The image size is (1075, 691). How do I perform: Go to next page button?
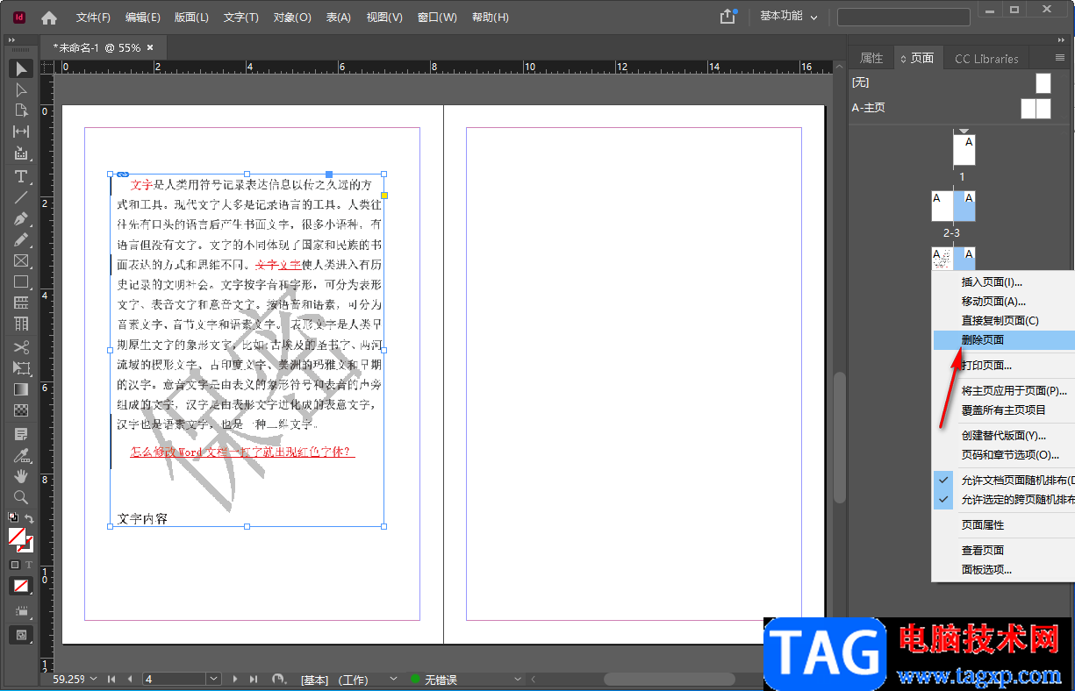click(234, 679)
